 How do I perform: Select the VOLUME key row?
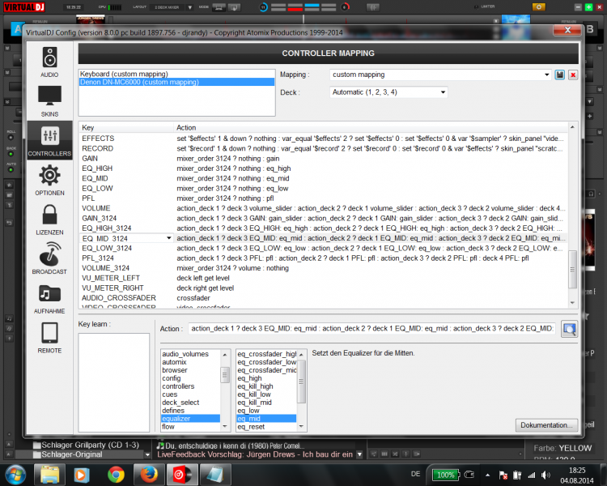point(324,208)
